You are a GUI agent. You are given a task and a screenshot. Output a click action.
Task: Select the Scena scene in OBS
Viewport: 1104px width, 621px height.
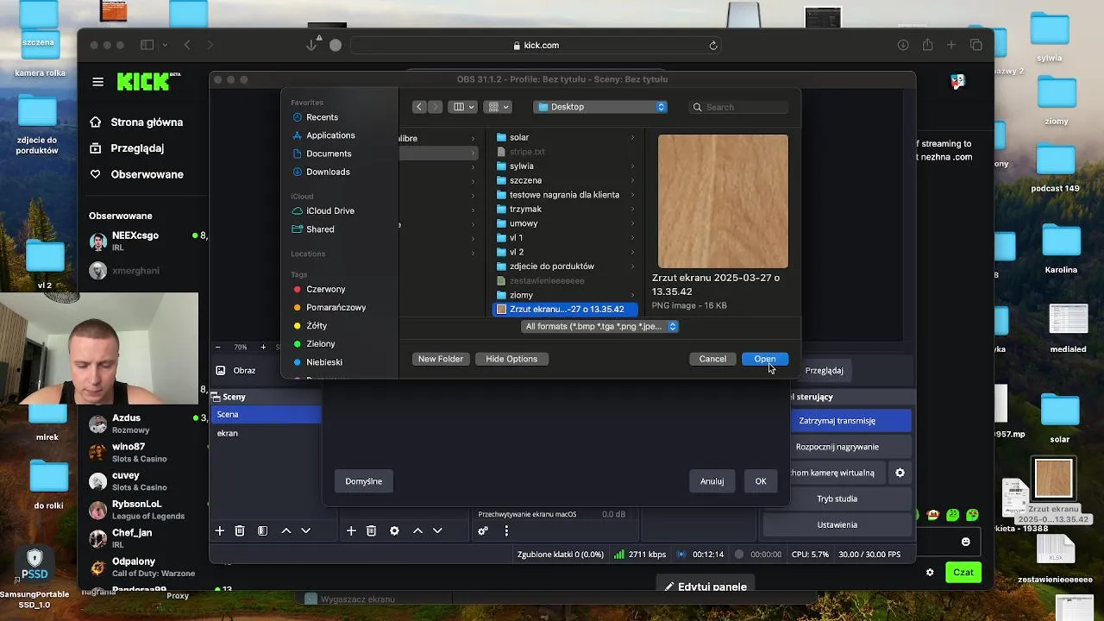click(x=267, y=415)
